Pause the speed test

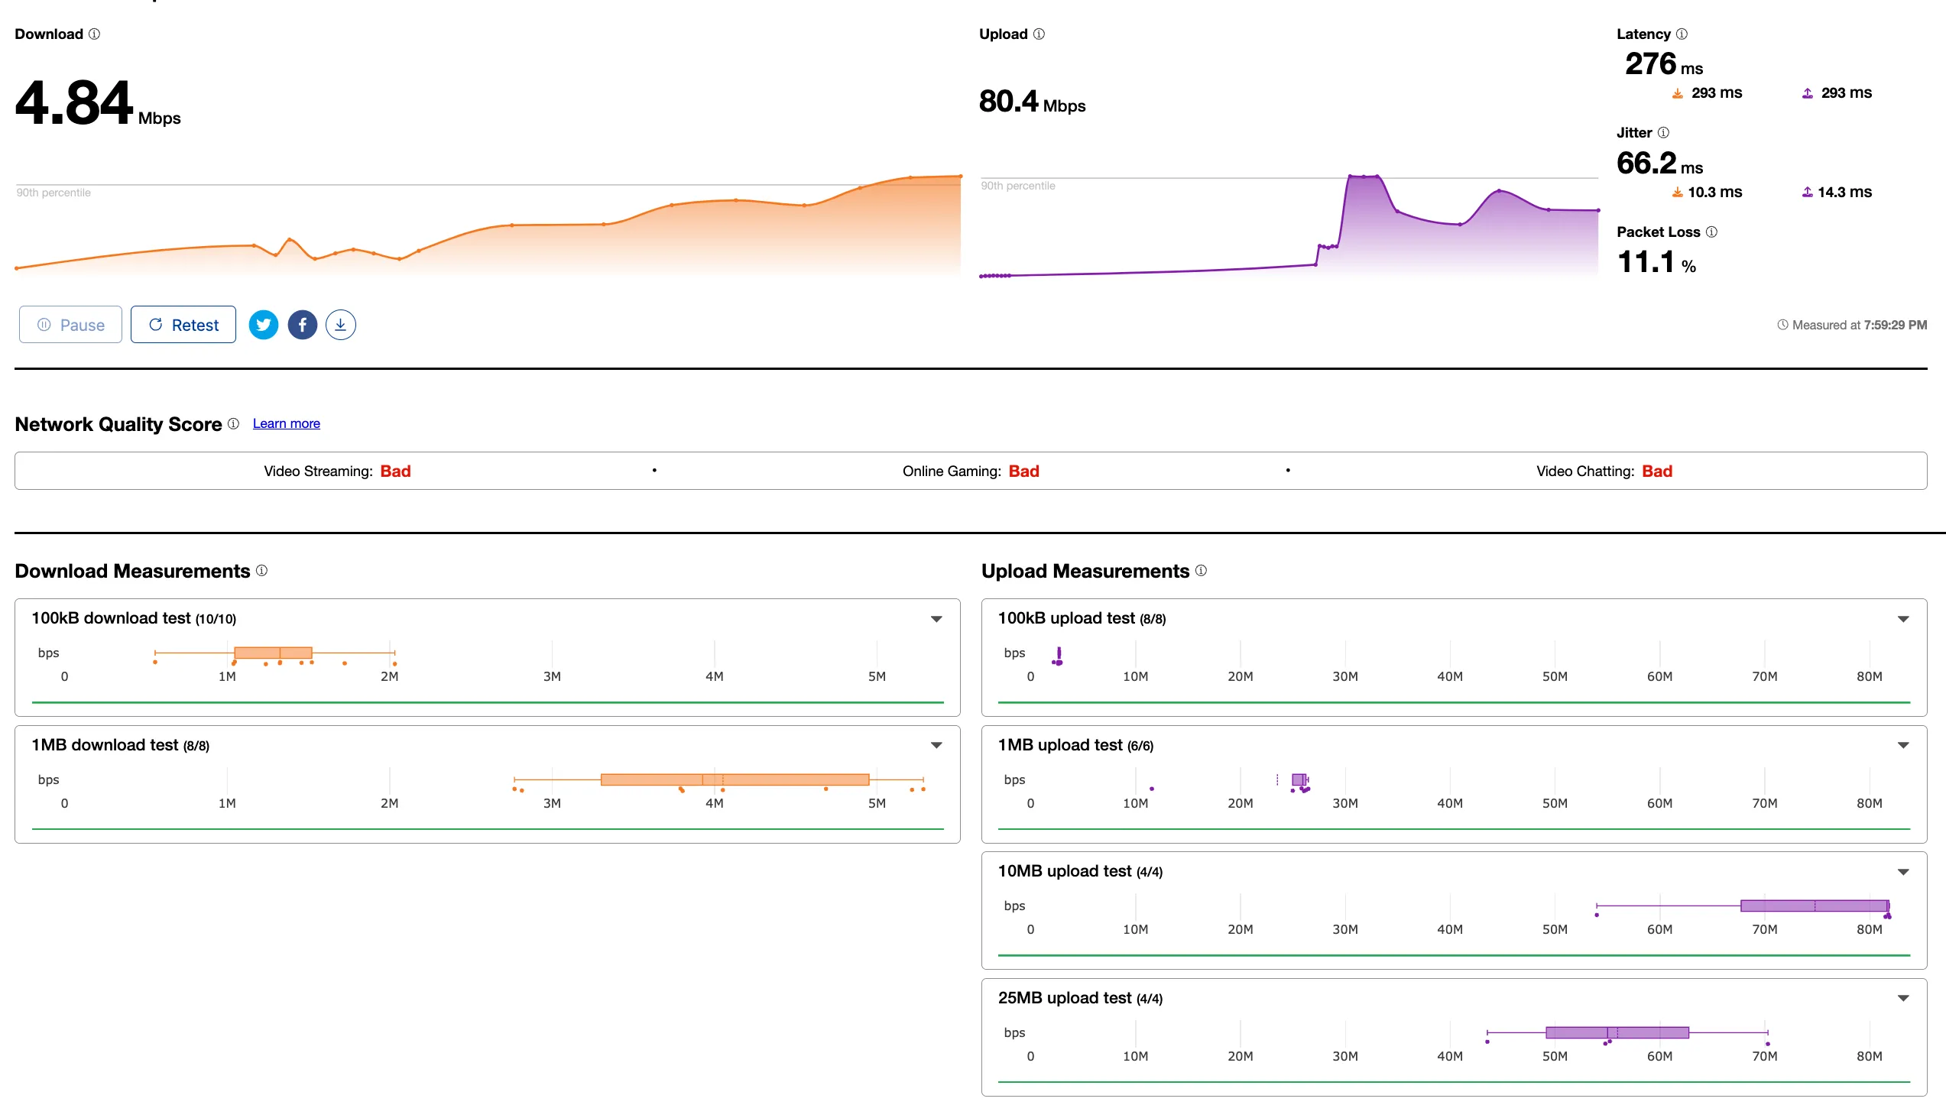pyautogui.click(x=70, y=325)
